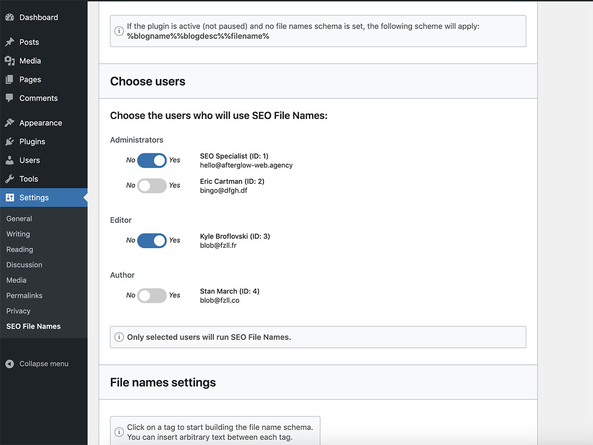The width and height of the screenshot is (593, 445).
Task: Enable SEO File Names for Eric Cartman
Action: coord(152,185)
